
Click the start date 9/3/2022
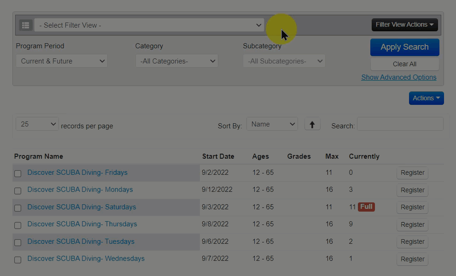[x=215, y=207]
